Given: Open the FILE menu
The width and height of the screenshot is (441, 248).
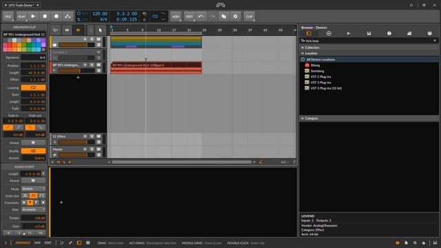Looking at the screenshot, I should click(8, 17).
